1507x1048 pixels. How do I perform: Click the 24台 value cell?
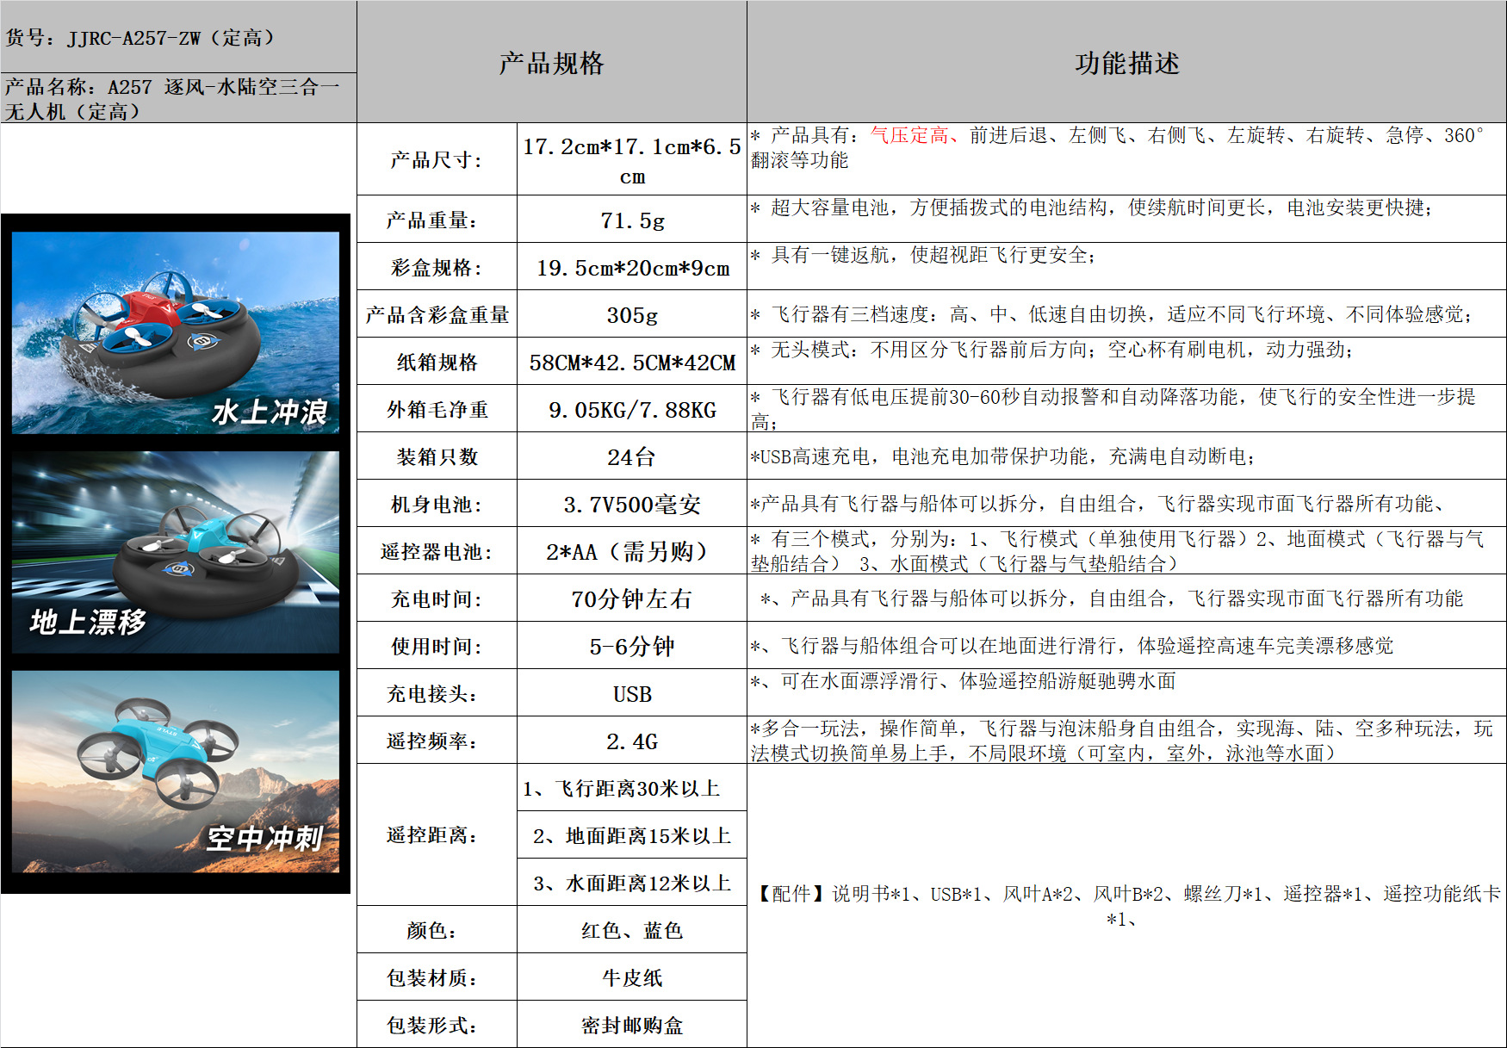[x=632, y=456]
